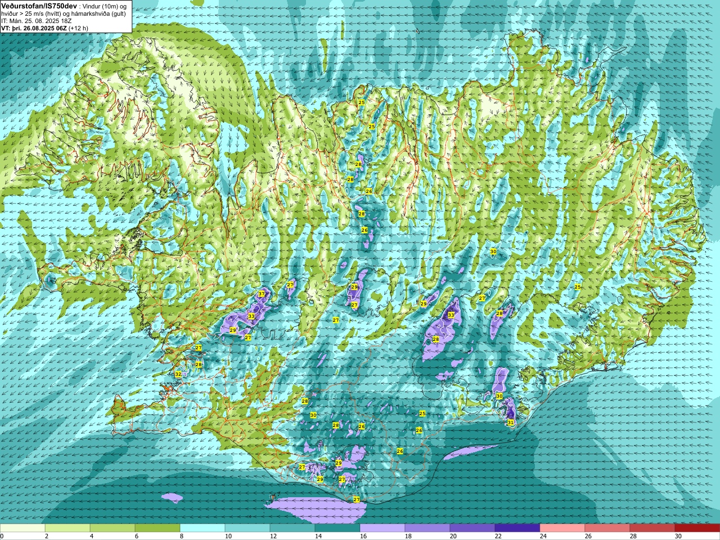The image size is (720, 540).
Task: Click the 24–26 m/s light pink legend swatch
Action: 562,528
